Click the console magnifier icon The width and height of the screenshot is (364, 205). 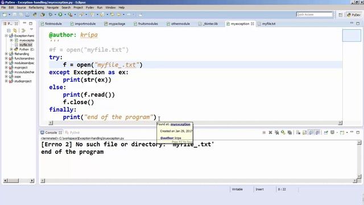283,133
